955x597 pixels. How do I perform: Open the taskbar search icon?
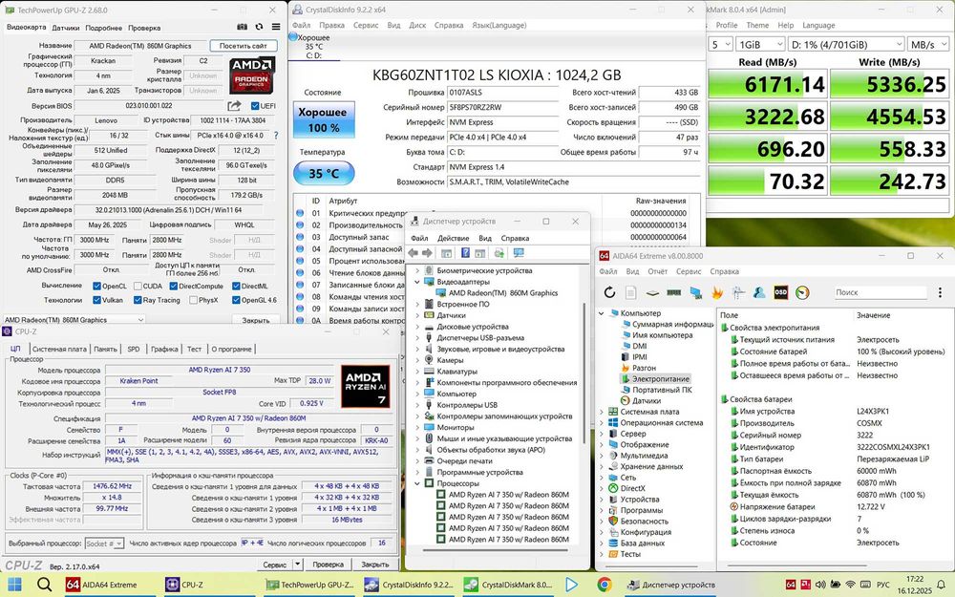click(x=44, y=585)
